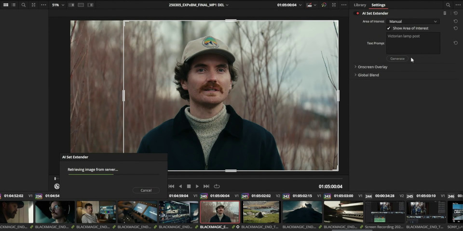Image resolution: width=463 pixels, height=231 pixels.
Task: Click the AI Set Extender progress bar
Action: pyautogui.click(x=114, y=174)
